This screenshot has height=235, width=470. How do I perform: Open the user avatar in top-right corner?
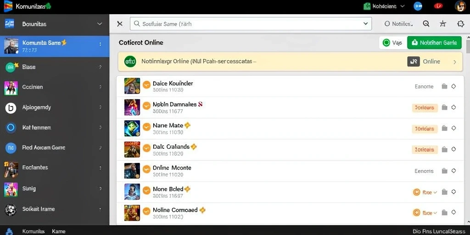click(x=460, y=6)
